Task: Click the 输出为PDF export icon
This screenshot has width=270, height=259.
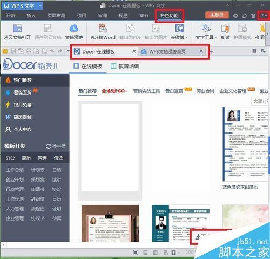Action: point(130,29)
